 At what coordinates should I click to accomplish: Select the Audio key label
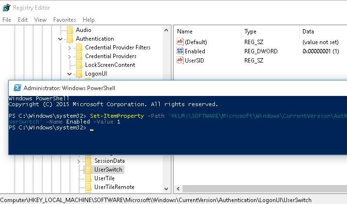click(x=83, y=30)
